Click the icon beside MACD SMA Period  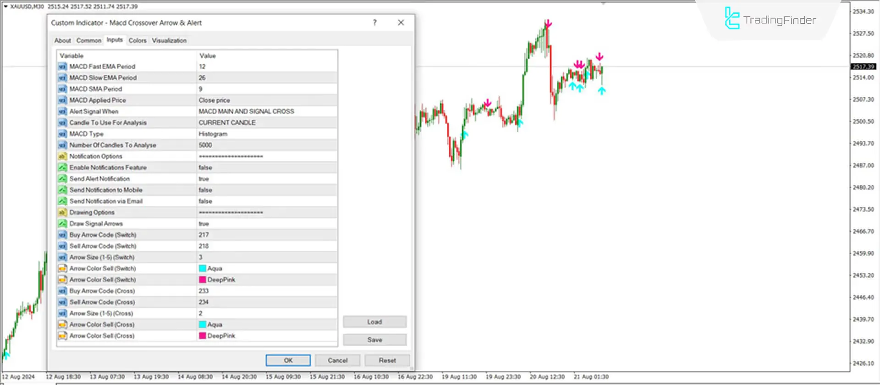coord(62,89)
